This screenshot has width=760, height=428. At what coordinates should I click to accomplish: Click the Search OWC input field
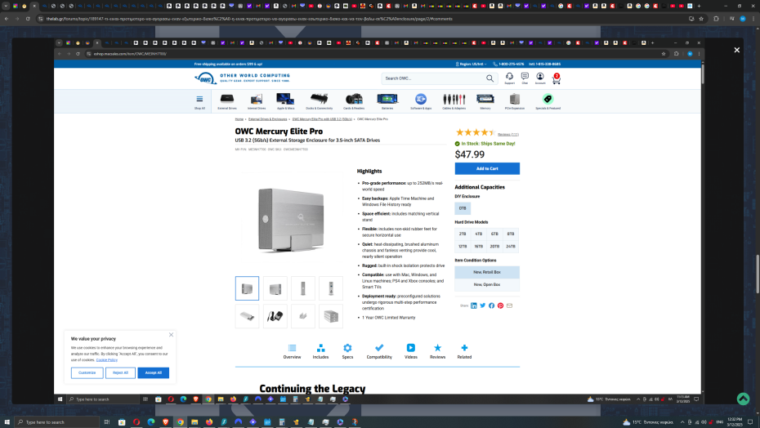tap(434, 78)
